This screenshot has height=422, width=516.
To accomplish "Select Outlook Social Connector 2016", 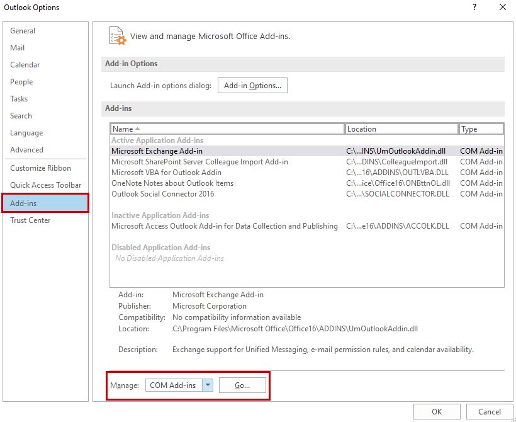I will click(x=306, y=194).
